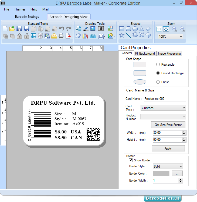
Task: Click the Card Name input field
Action: pos(165,99)
